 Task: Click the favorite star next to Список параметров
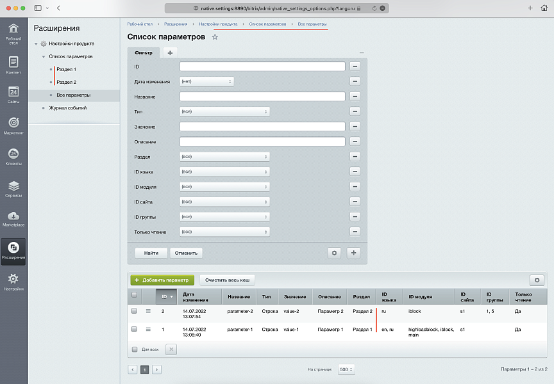tap(215, 38)
